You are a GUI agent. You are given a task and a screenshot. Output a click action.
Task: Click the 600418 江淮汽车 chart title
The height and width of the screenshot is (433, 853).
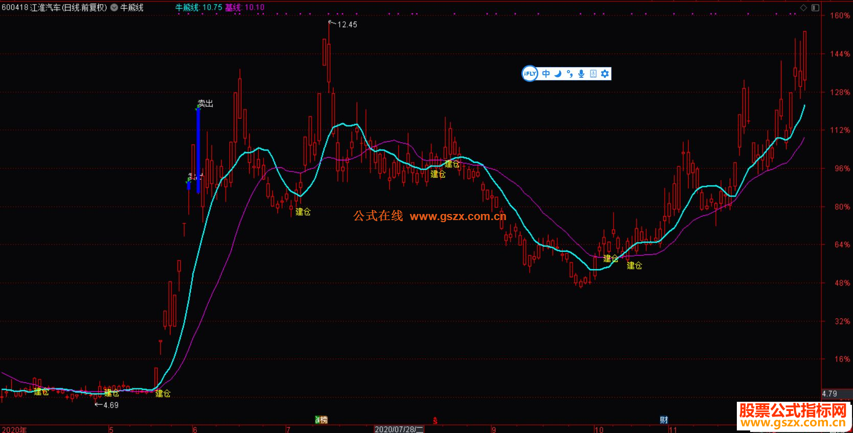pos(55,8)
